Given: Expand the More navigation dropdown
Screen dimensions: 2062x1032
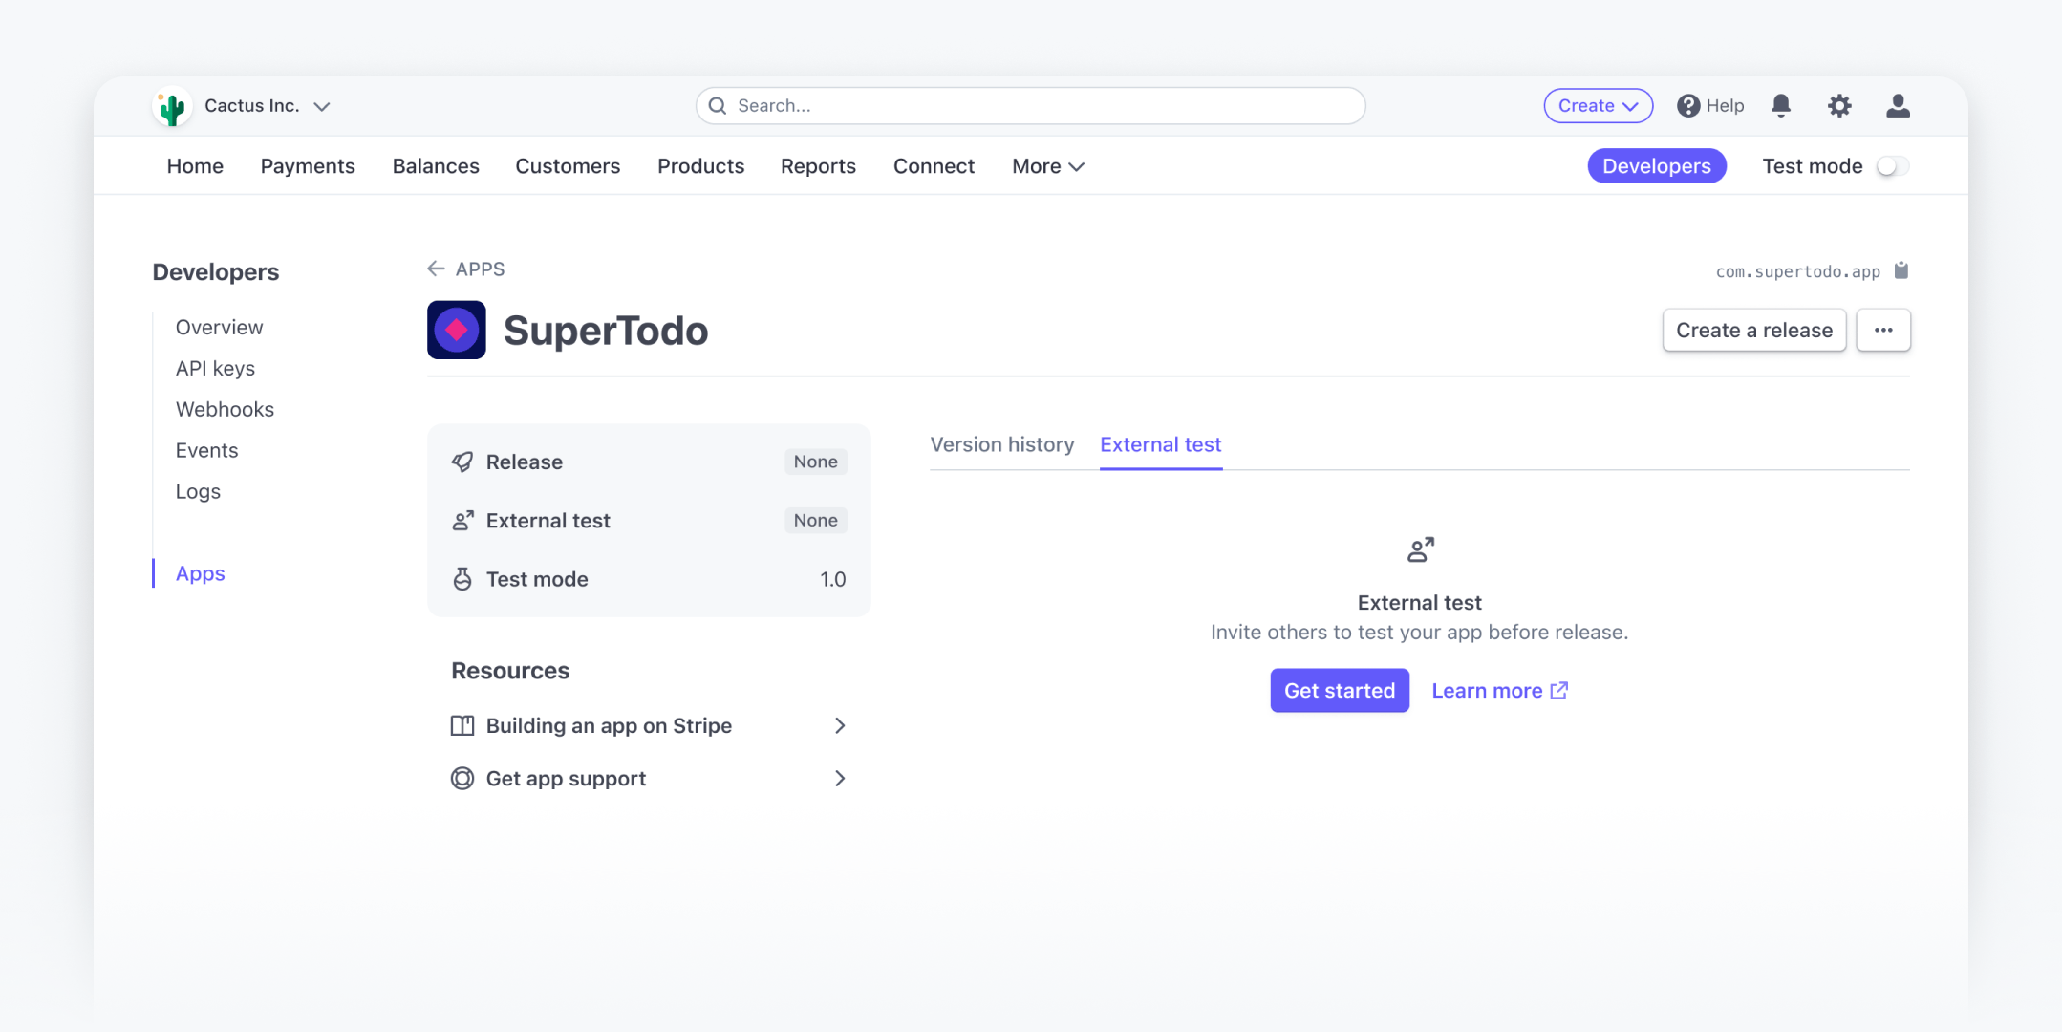Looking at the screenshot, I should point(1048,166).
